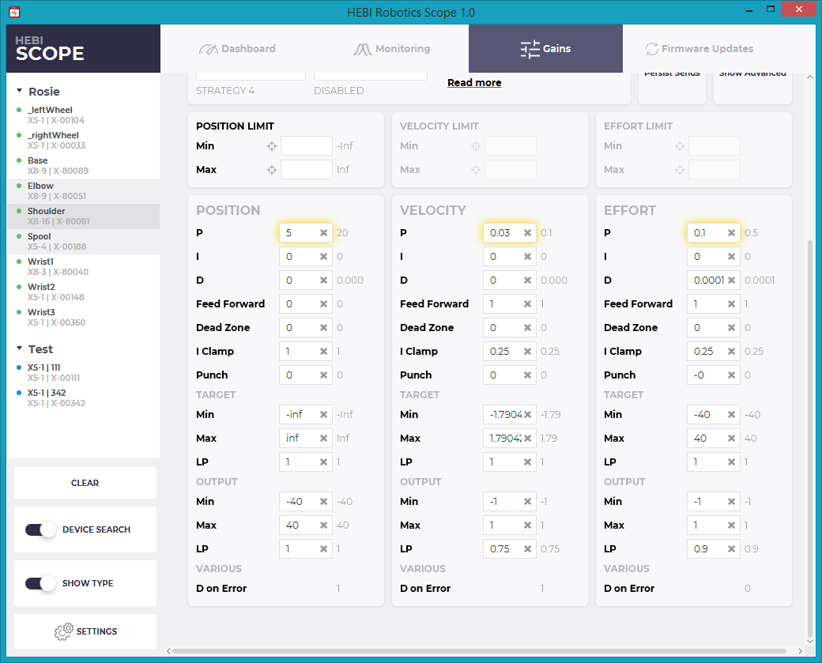Image resolution: width=822 pixels, height=663 pixels.
Task: Clear the Position P gain value
Action: [x=323, y=233]
